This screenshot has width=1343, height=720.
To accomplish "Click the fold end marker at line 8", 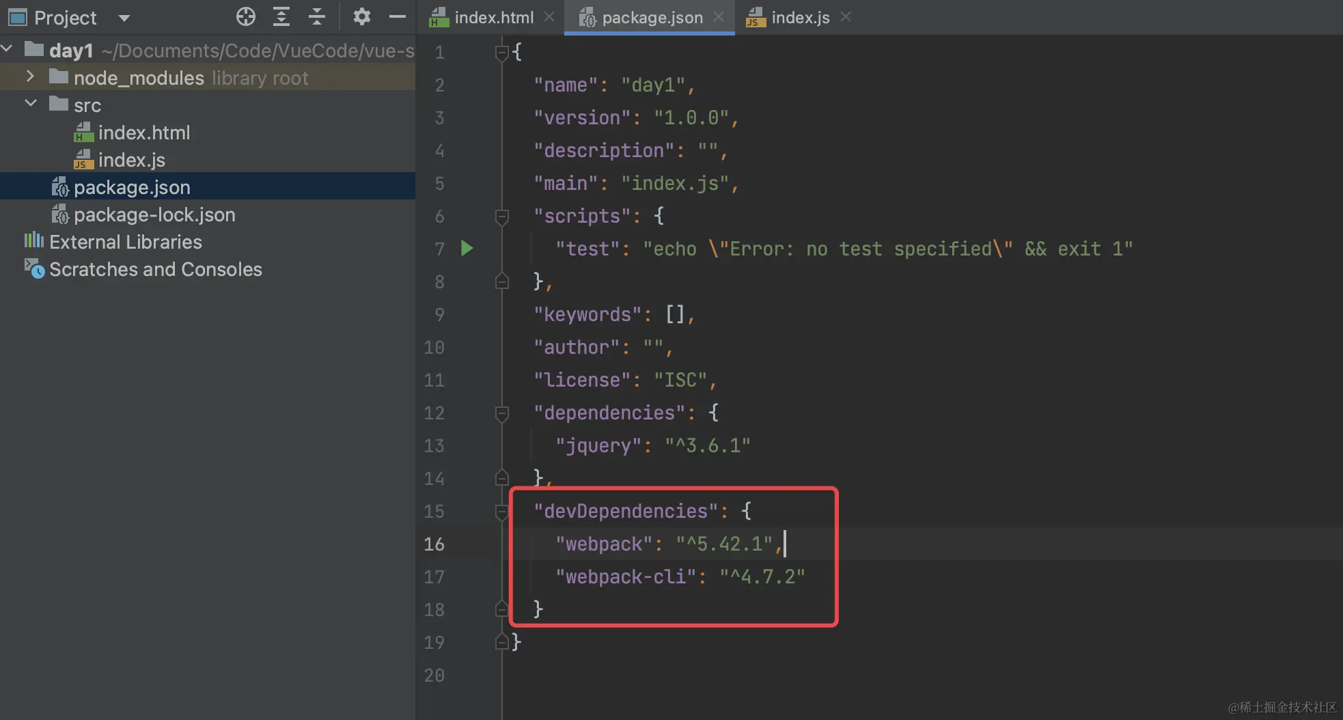I will [502, 281].
